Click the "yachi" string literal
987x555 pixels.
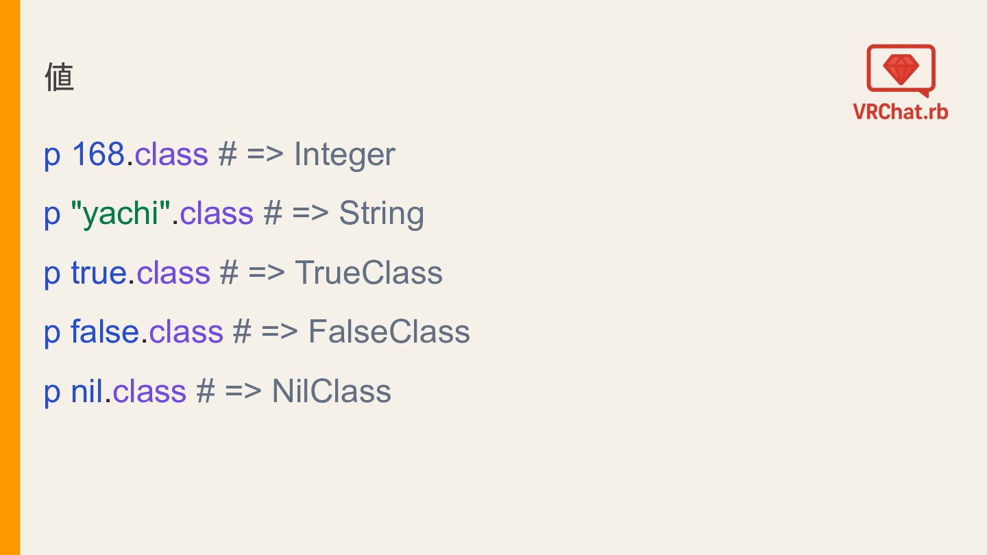(121, 213)
